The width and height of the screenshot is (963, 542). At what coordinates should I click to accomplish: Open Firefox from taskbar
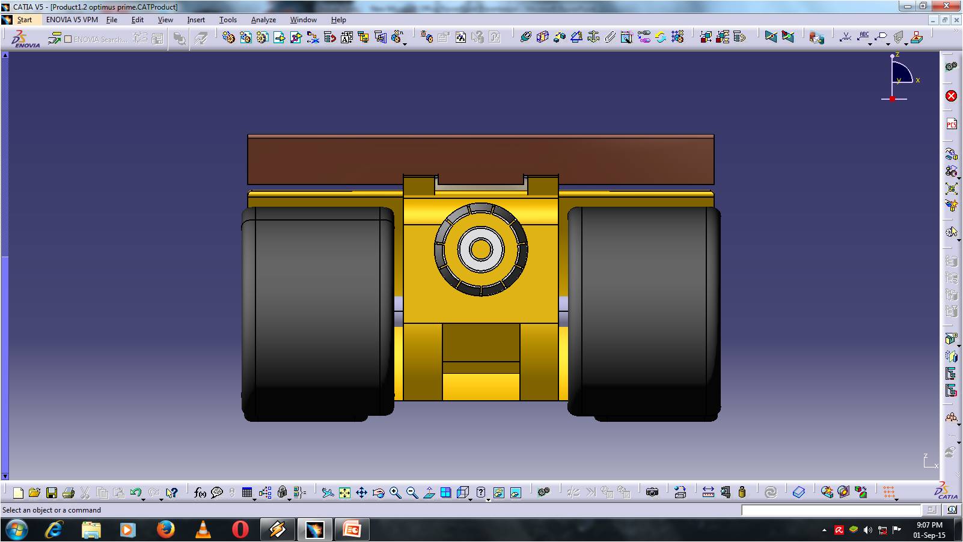(x=165, y=530)
